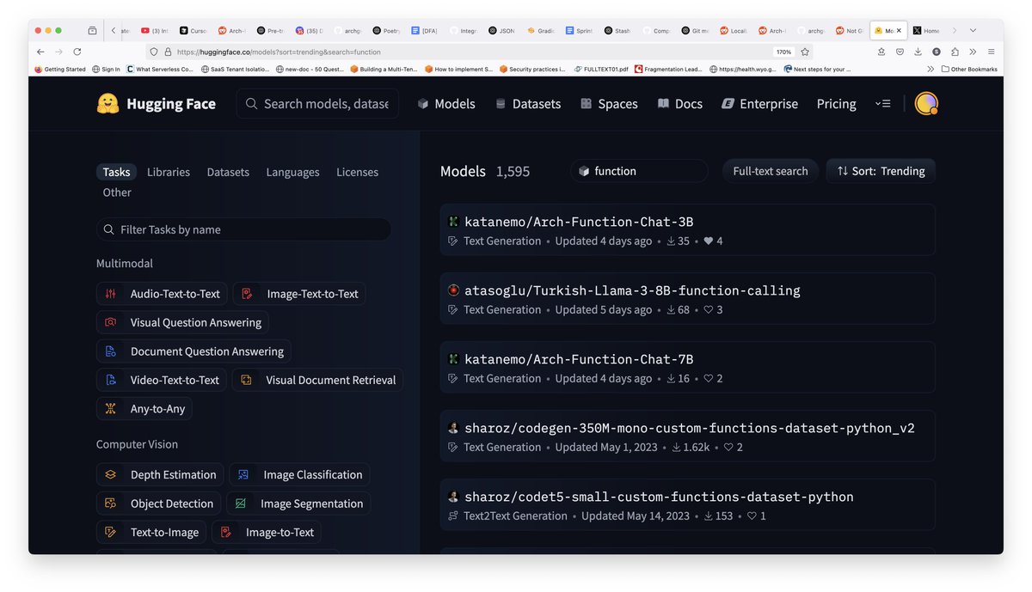Choose the Visual Document Retrieval chip

tap(317, 380)
